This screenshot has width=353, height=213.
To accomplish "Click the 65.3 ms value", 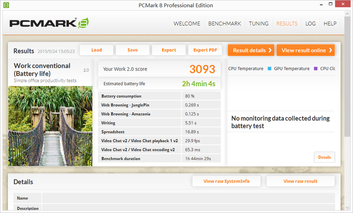I will pos(193,150).
